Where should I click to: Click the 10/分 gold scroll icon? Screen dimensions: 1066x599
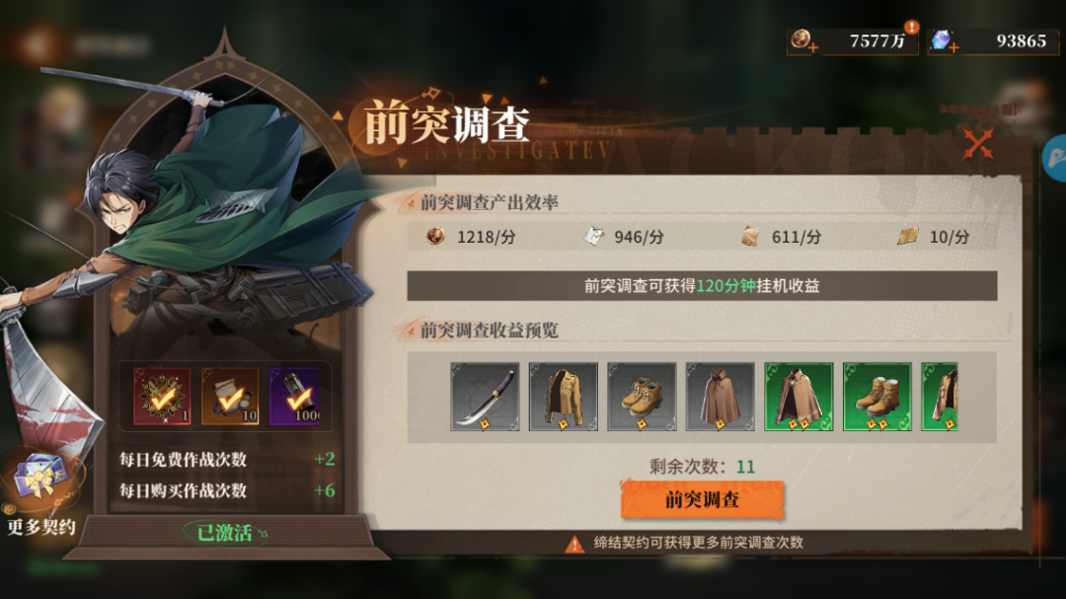tap(908, 236)
